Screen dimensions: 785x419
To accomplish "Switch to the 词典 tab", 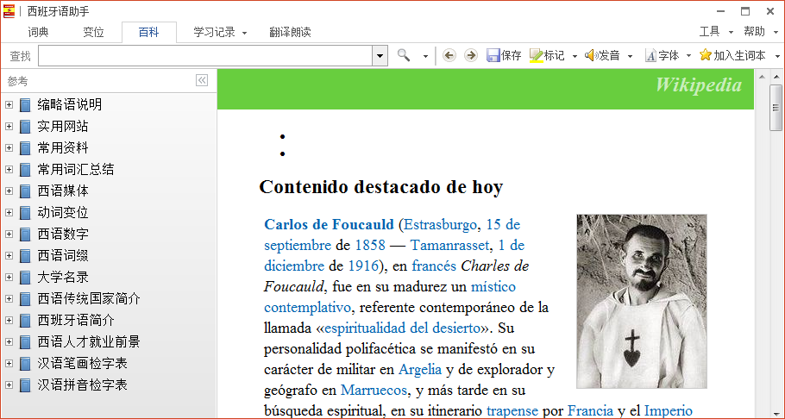I will tap(39, 32).
